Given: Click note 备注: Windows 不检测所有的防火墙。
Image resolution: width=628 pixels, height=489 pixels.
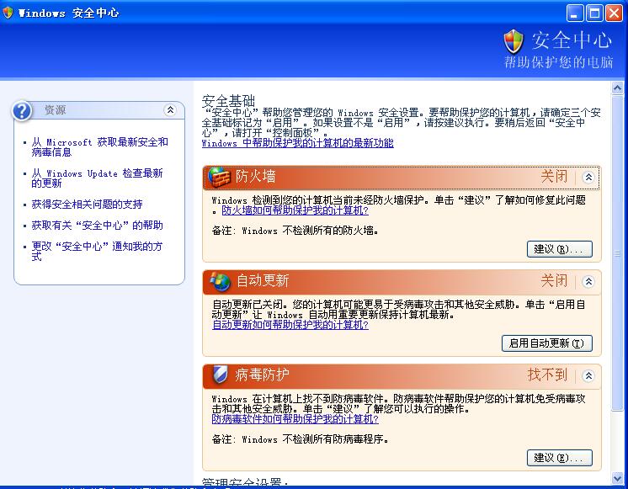Looking at the screenshot, I should point(295,231).
